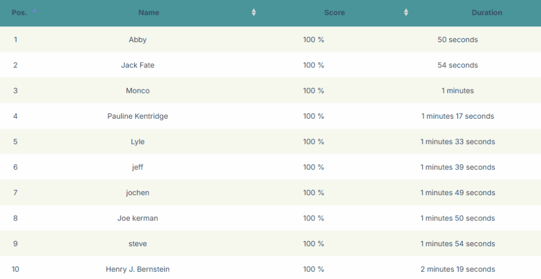Screen dimensions: 541x279
Task: Click the 50 seconds duration cell
Action: click(x=458, y=40)
